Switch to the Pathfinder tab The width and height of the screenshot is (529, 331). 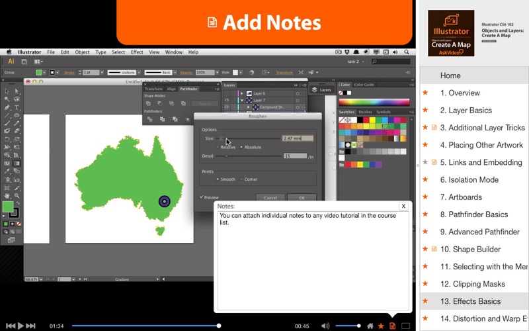[x=188, y=89]
